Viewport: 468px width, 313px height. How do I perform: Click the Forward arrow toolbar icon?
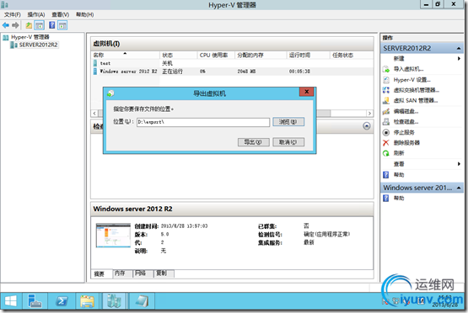(15, 25)
